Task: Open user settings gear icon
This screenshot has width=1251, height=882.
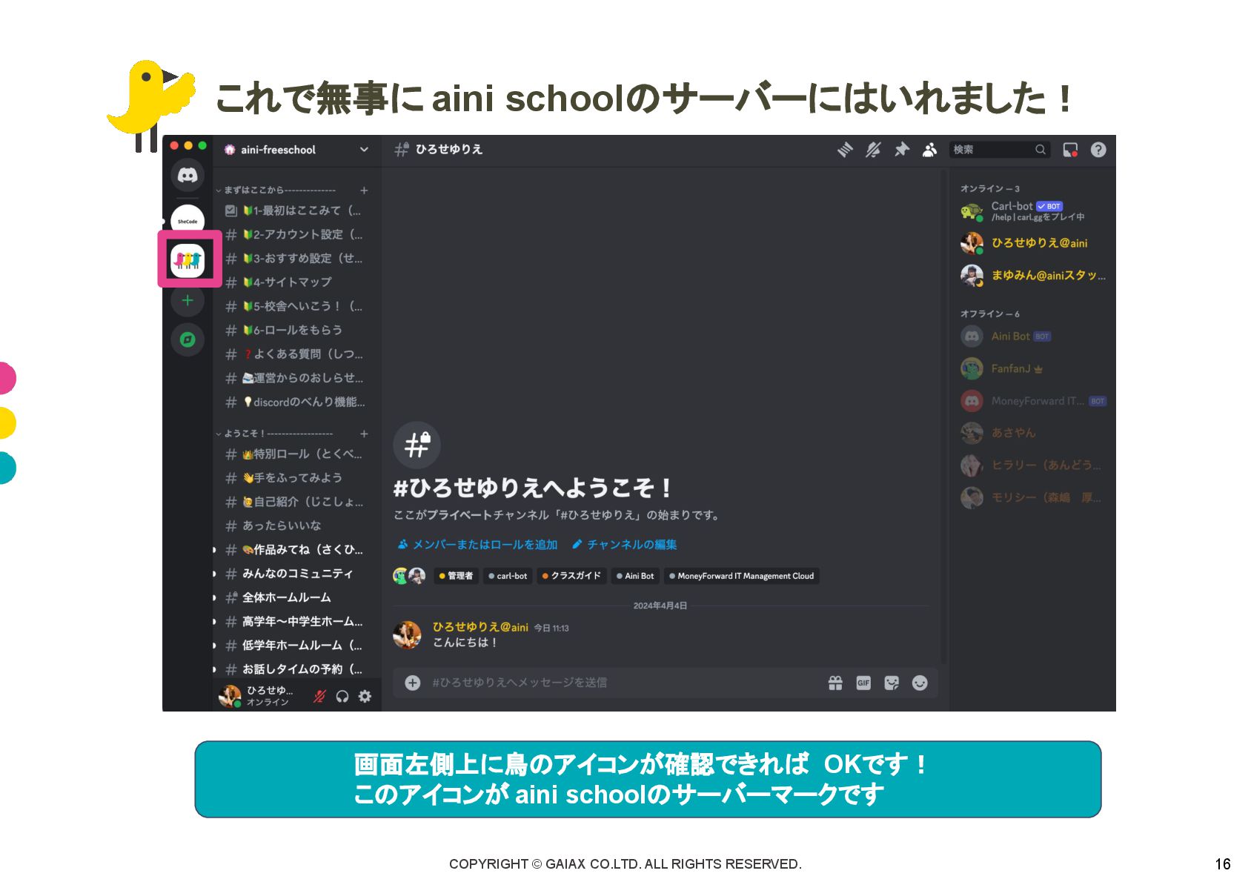Action: click(x=365, y=696)
